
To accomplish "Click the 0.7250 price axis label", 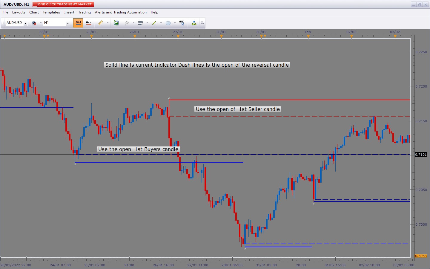I will click(x=421, y=52).
